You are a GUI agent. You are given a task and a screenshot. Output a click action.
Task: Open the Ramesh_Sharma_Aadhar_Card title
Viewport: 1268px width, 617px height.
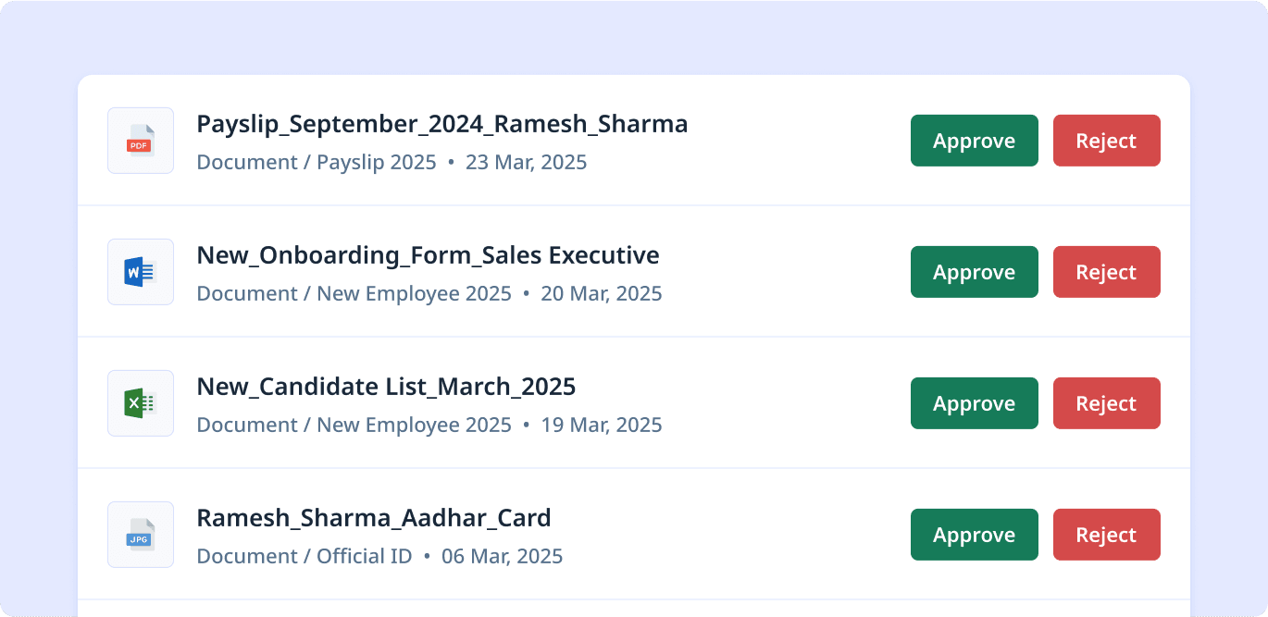374,518
